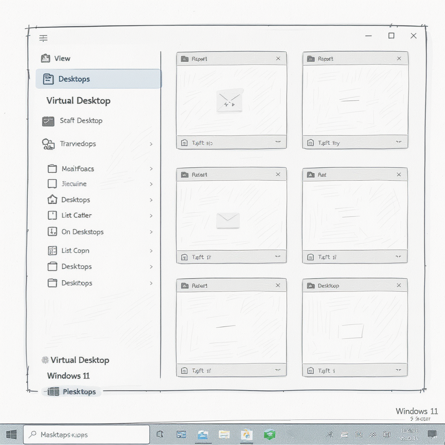
Task: Click the Tranviedops people icon
Action: (x=48, y=144)
